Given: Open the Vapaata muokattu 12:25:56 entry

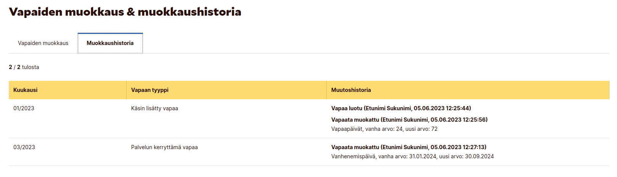Looking at the screenshot, I should (x=409, y=120).
